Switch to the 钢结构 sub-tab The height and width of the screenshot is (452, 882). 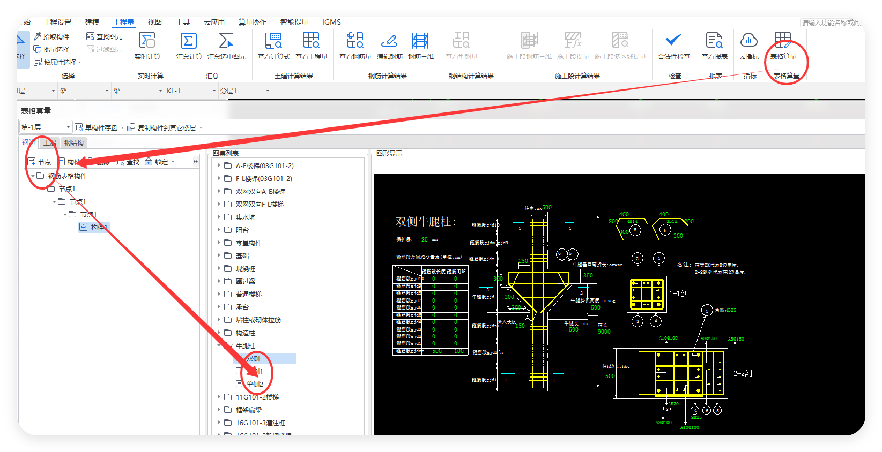point(74,142)
